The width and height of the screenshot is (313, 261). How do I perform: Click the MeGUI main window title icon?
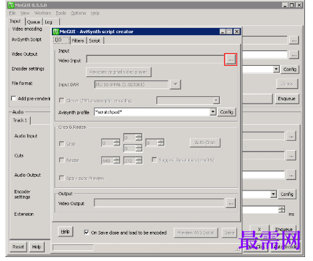coord(11,5)
